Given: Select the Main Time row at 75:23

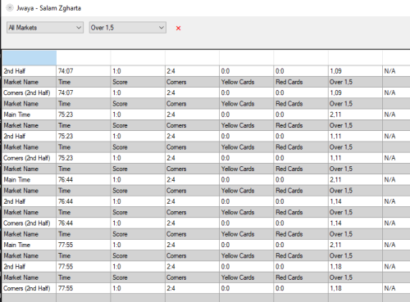Looking at the screenshot, I should pyautogui.click(x=206, y=115).
